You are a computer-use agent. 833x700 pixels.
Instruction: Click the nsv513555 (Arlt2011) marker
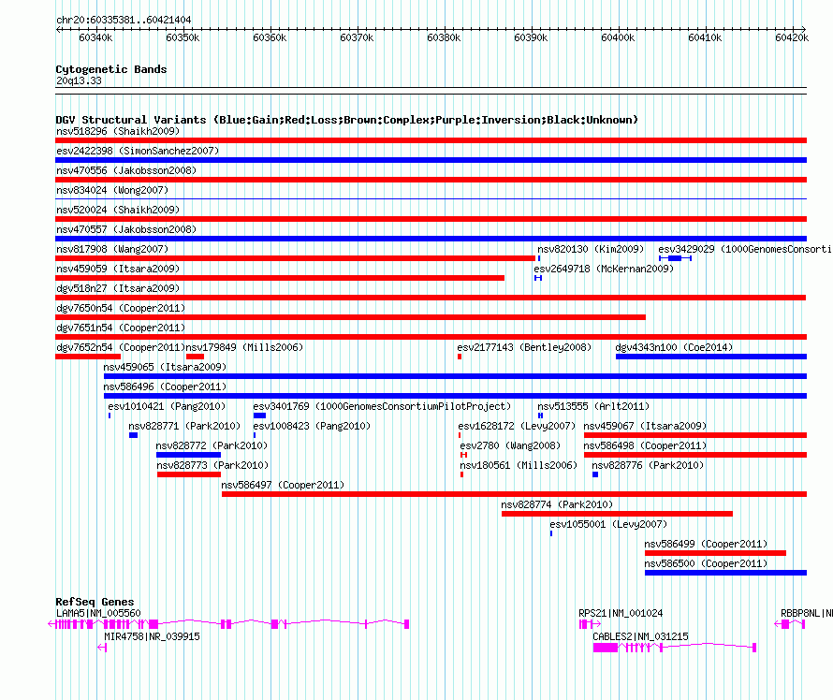[x=540, y=416]
